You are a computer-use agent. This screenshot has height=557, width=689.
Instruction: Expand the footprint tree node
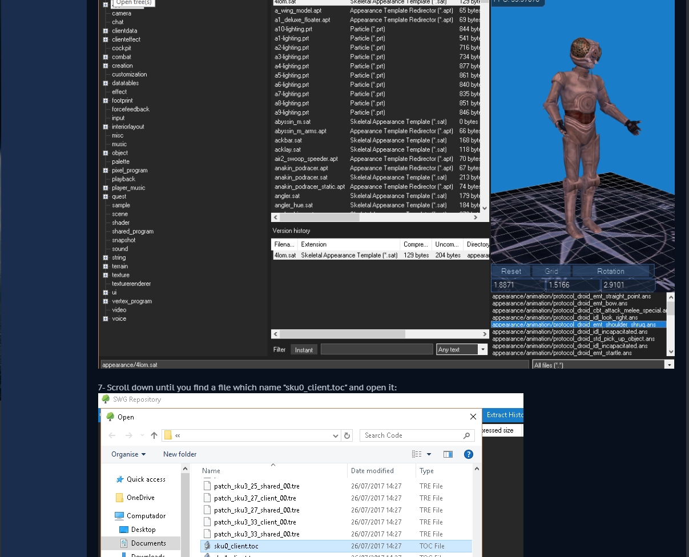click(106, 100)
